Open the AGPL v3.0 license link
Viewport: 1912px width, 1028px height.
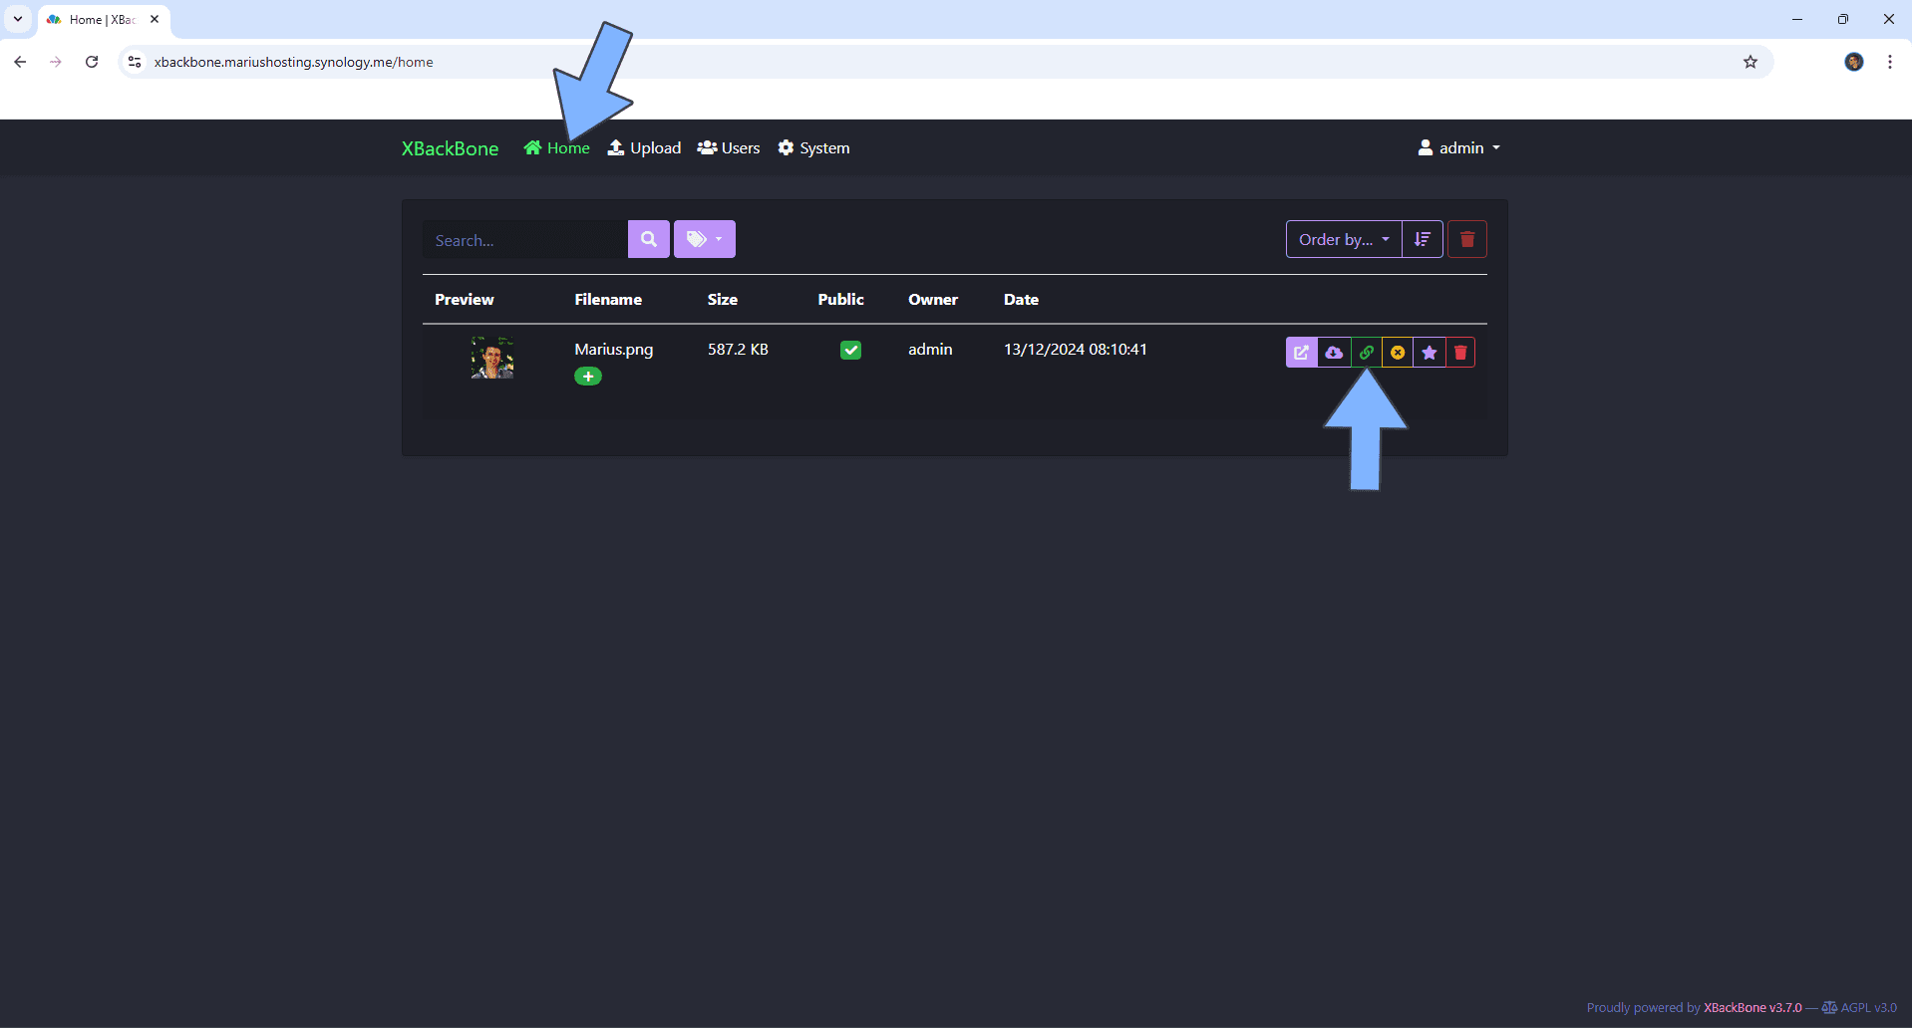coord(1859,1008)
